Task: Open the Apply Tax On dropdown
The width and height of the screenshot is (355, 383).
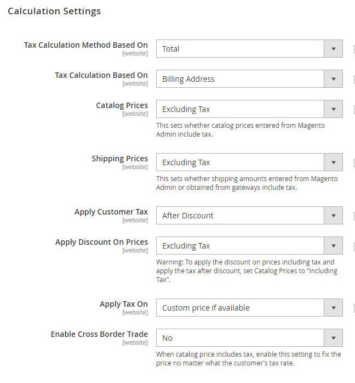Action: tap(249, 308)
